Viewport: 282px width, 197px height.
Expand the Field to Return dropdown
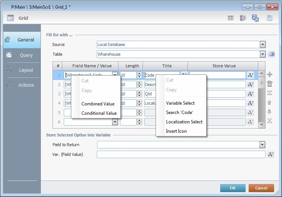(x=262, y=145)
